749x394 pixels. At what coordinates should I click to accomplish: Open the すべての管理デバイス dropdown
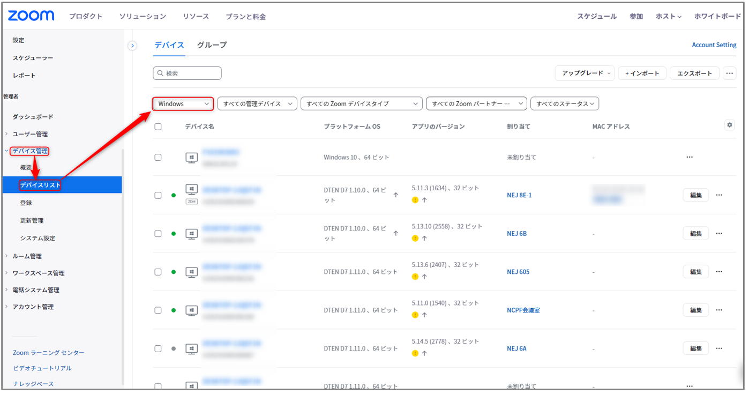(x=257, y=103)
